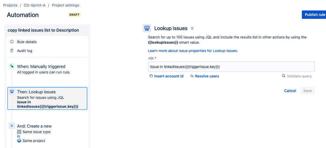Click the plus icon beside Create a new
This screenshot has height=148, width=326.
click(12, 126)
